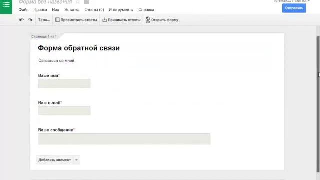The width and height of the screenshot is (320, 180).
Task: Open the Справка menu
Action: coord(146,10)
